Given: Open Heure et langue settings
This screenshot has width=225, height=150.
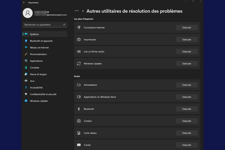Looking at the screenshot, I should click(x=45, y=74).
